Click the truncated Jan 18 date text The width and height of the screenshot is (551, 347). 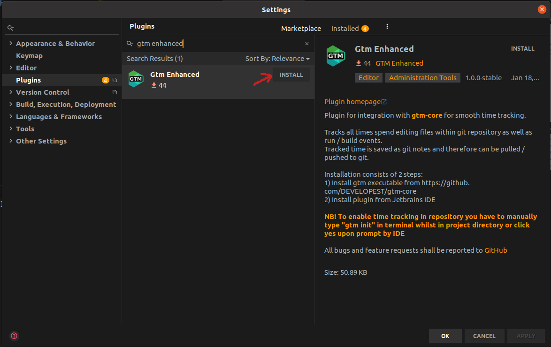click(525, 78)
